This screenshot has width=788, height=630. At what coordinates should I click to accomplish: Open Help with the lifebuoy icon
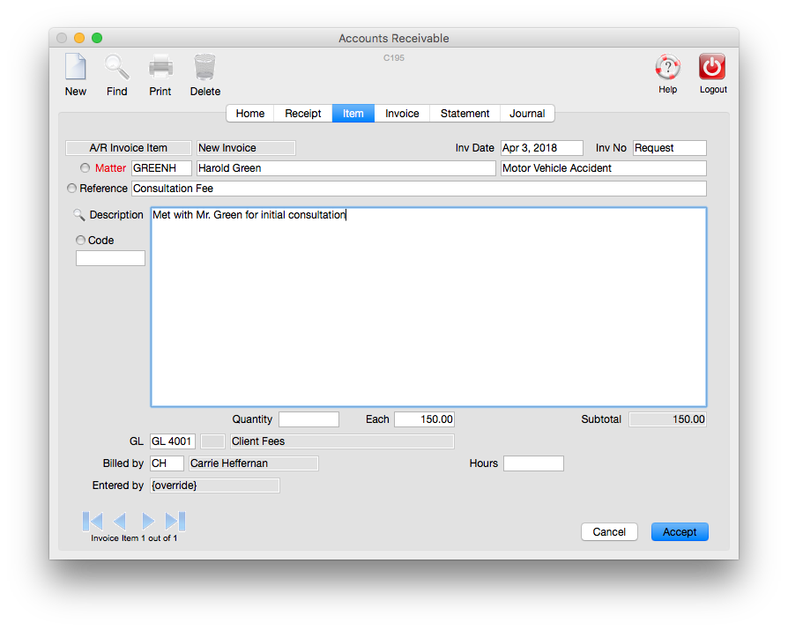[667, 68]
